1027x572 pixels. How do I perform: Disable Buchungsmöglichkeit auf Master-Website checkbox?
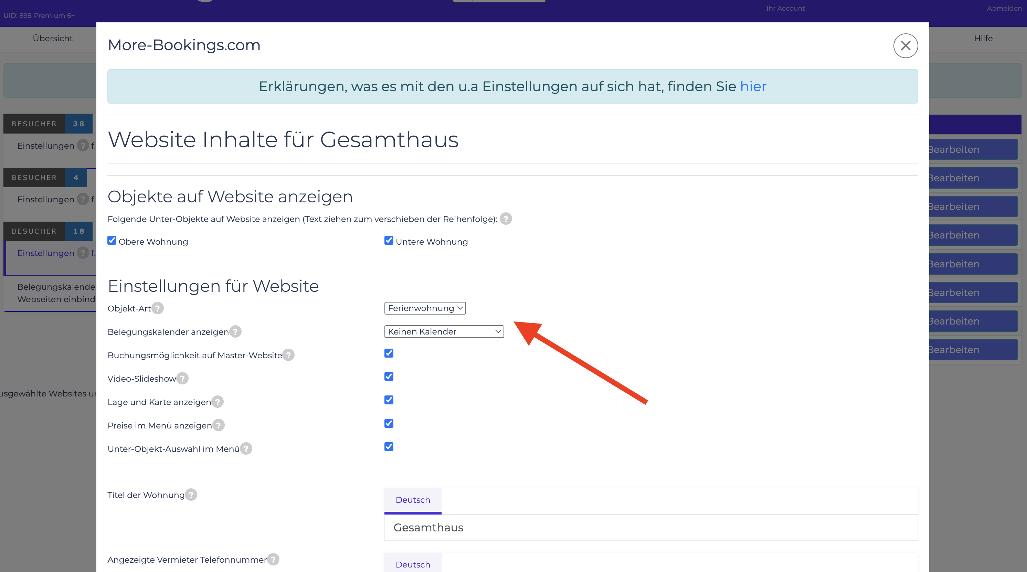[389, 353]
